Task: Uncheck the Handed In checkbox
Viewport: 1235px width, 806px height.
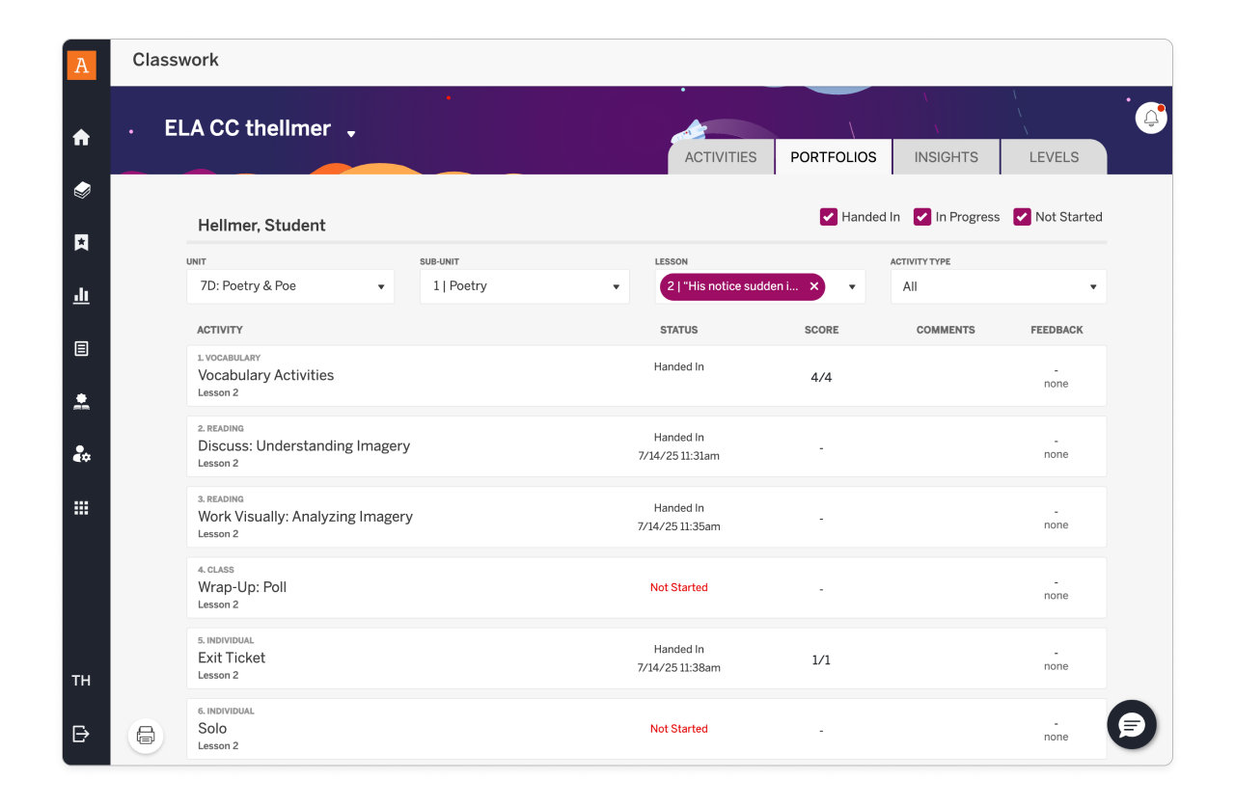Action: [828, 217]
